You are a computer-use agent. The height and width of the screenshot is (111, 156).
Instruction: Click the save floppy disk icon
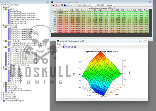(x=54, y=5)
